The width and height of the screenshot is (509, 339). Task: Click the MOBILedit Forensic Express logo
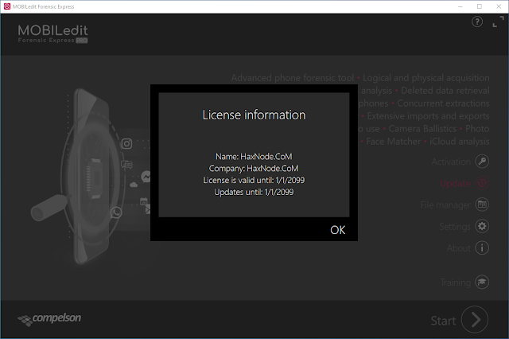click(x=52, y=33)
